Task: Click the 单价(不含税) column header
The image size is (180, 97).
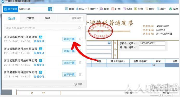Action: point(118,61)
